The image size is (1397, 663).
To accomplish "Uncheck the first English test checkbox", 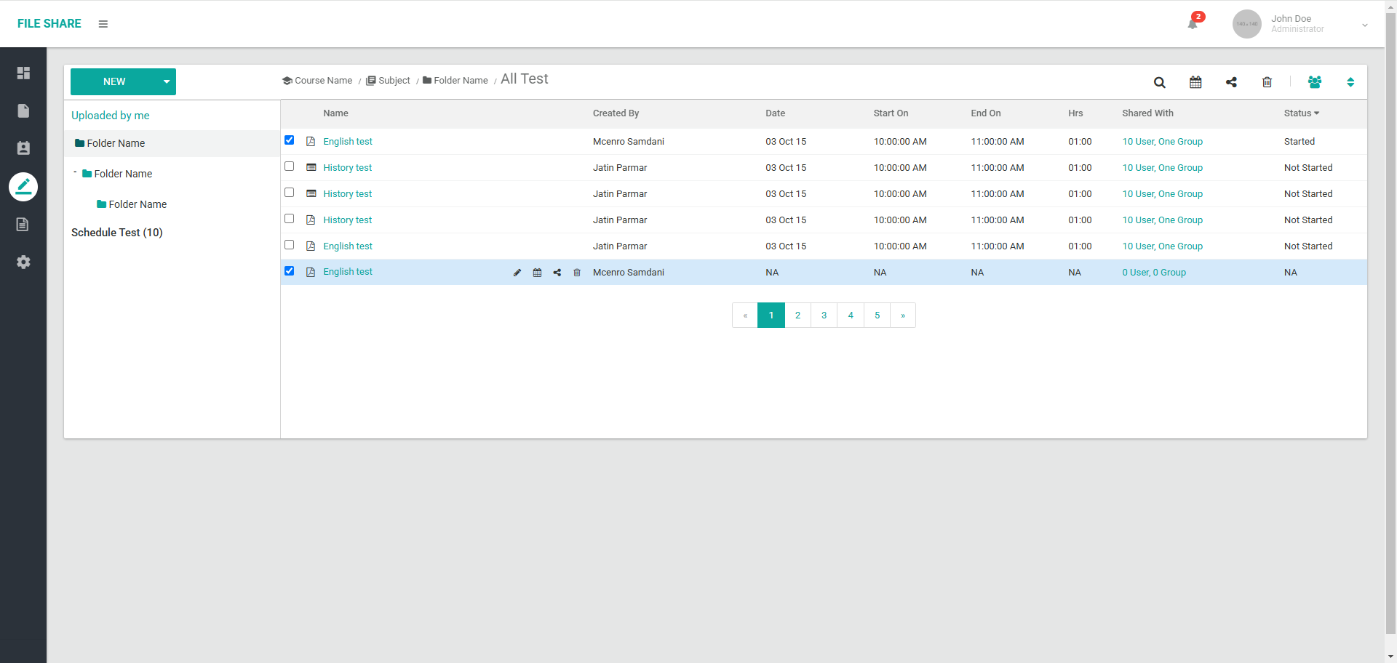I will [290, 140].
